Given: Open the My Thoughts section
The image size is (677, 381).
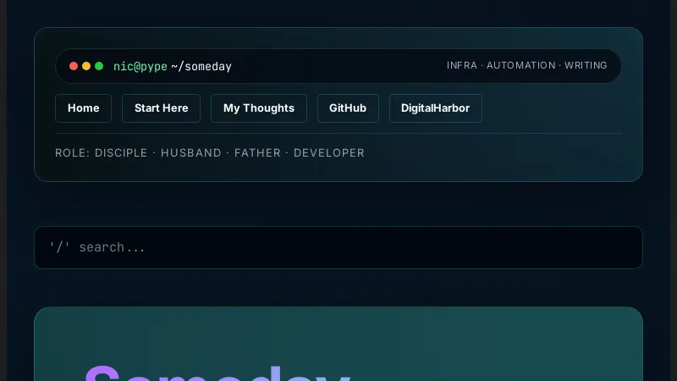Looking at the screenshot, I should click(258, 108).
